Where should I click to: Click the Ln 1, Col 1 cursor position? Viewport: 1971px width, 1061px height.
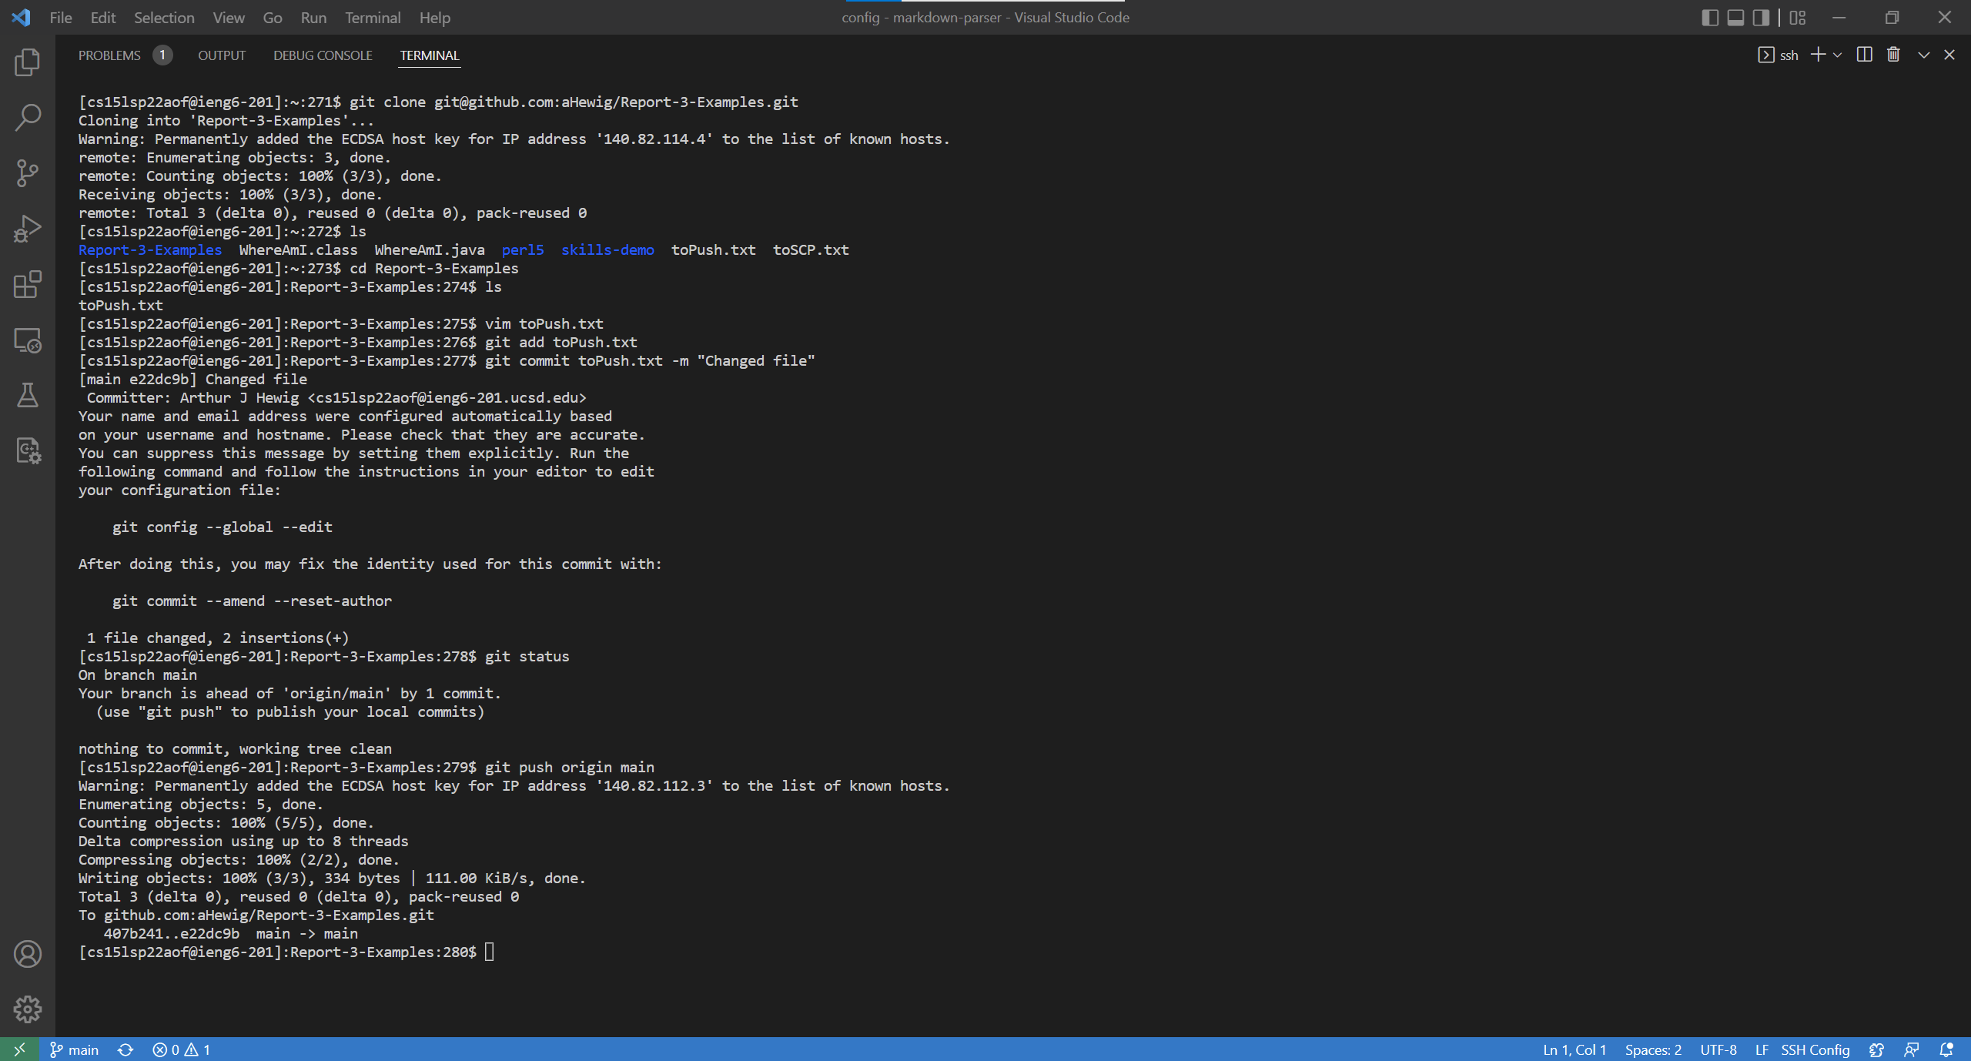(1574, 1049)
